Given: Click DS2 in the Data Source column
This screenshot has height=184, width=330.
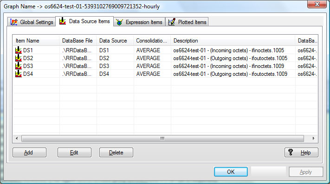Looking at the screenshot, I should (x=104, y=58).
